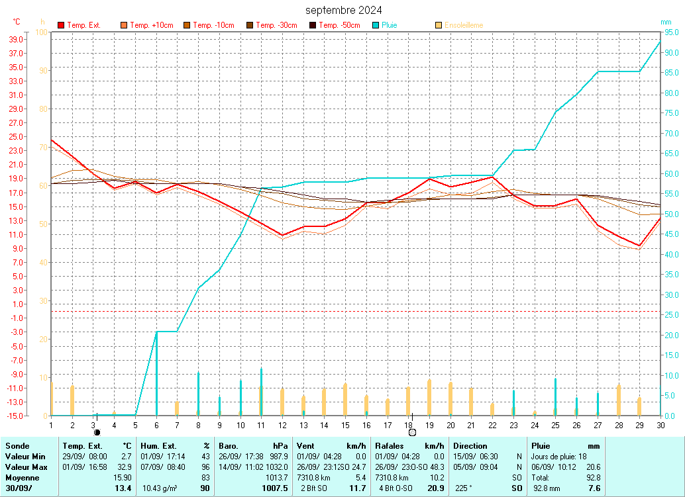Click the full moon icon under day 18

tap(412, 432)
